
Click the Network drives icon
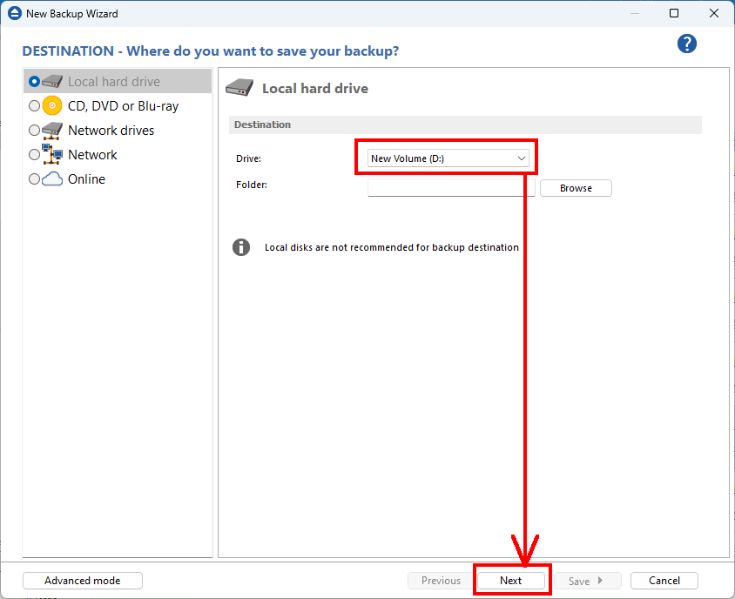point(53,131)
